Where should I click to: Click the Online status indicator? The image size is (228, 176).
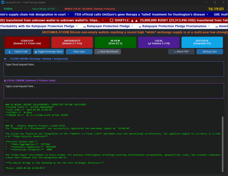coord(8,9)
